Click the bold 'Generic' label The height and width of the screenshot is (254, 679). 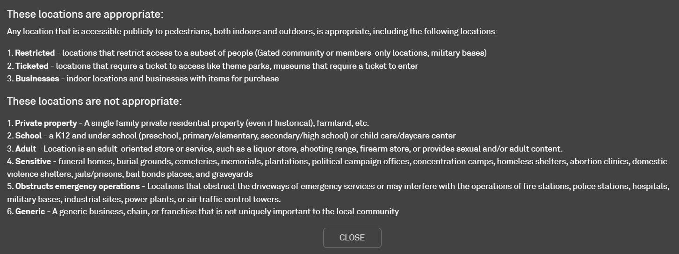point(30,211)
